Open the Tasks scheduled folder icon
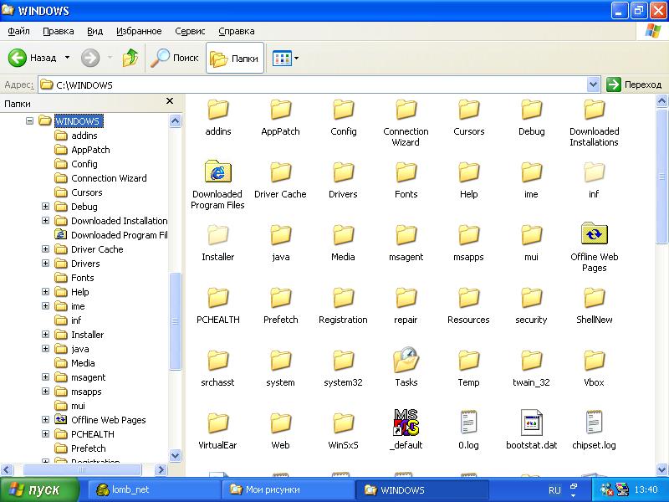The width and height of the screenshot is (669, 502). coord(406,360)
